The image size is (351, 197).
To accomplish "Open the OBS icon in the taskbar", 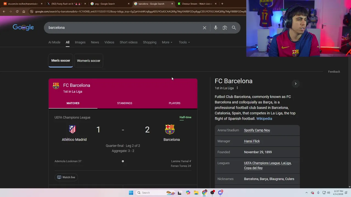I will pos(212,193).
